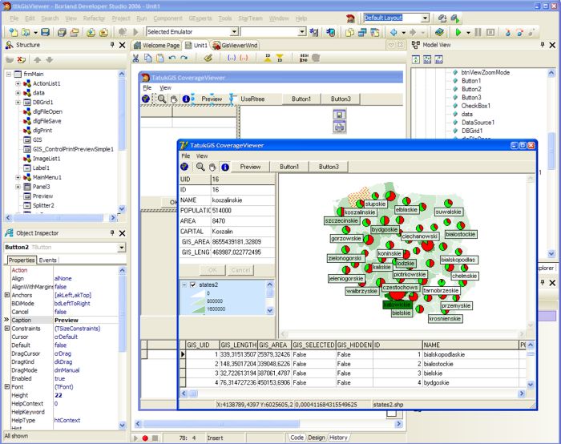Switch to the GisViewerWnd tab
This screenshot has height=444, width=561.
coord(235,46)
